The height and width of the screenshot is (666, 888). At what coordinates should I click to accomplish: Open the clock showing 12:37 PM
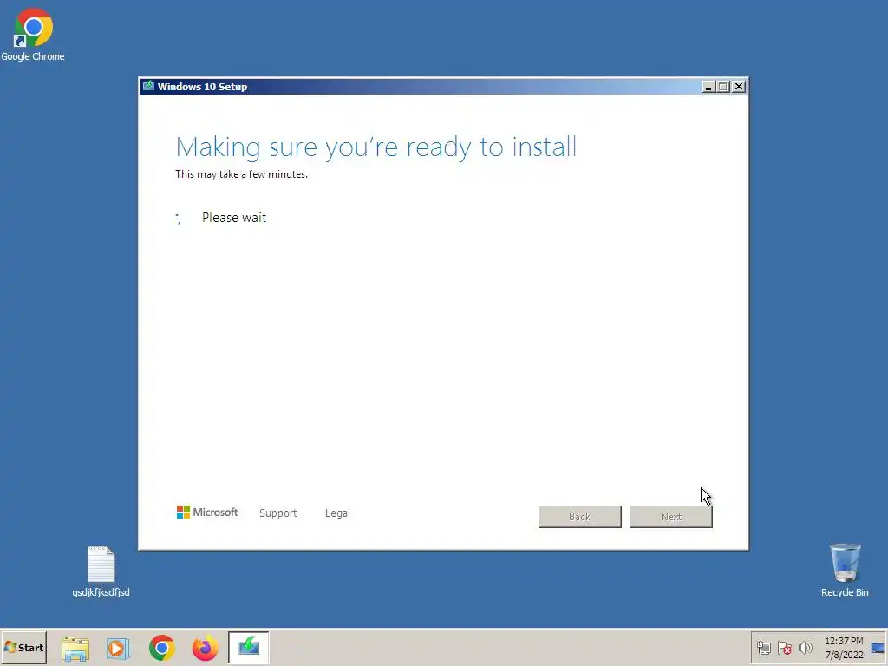click(844, 647)
